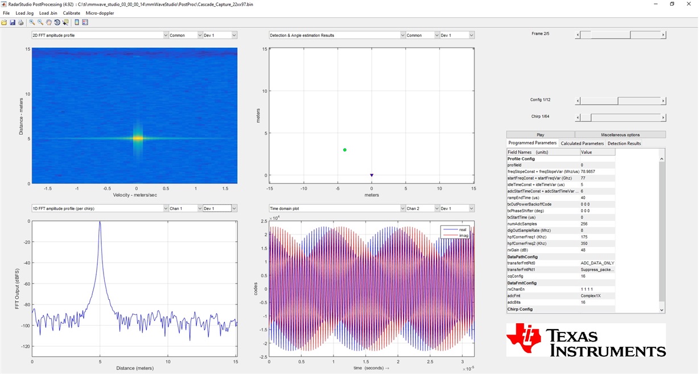Open the 1D FFT amplitude profile (per chirp) dropdown

(100, 208)
